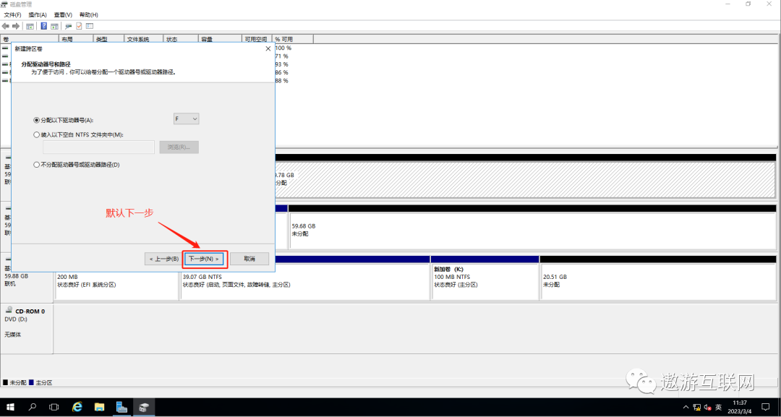Viewport: 781px width, 417px height.
Task: Open taskbar Search magnifier
Action: (x=33, y=407)
